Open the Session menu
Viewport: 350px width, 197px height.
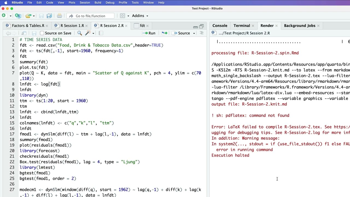coord(85,3)
